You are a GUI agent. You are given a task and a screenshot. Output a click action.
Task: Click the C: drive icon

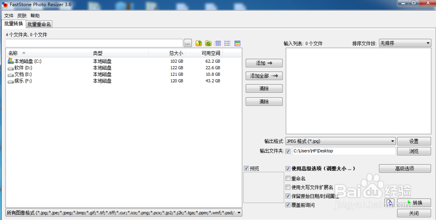[x=10, y=61]
